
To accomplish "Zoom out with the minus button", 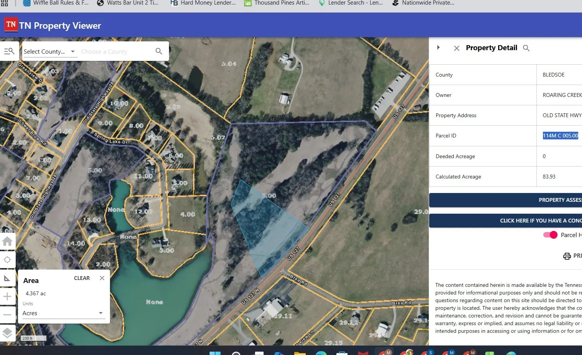I will 7,315.
